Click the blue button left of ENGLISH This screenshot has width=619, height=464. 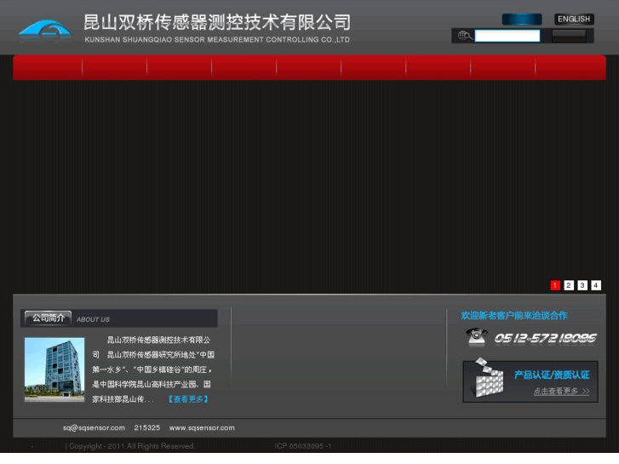click(x=521, y=20)
